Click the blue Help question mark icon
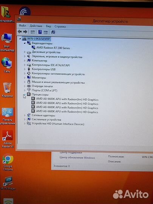Image resolution: width=153 pixels, height=204 pixels. point(40,32)
